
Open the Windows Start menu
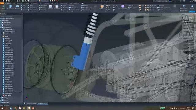[x=2, y=108]
